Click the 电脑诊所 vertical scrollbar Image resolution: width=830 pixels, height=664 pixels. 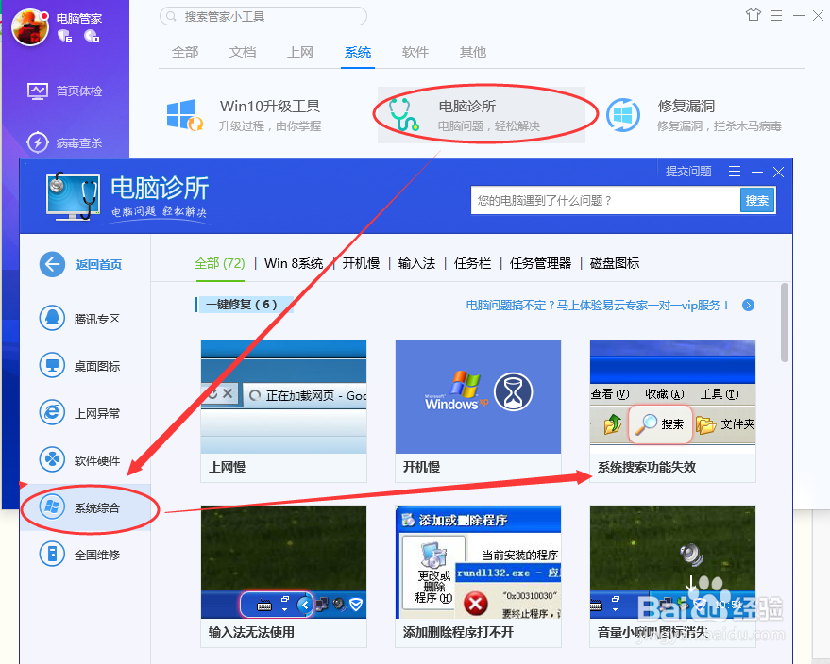(x=785, y=323)
